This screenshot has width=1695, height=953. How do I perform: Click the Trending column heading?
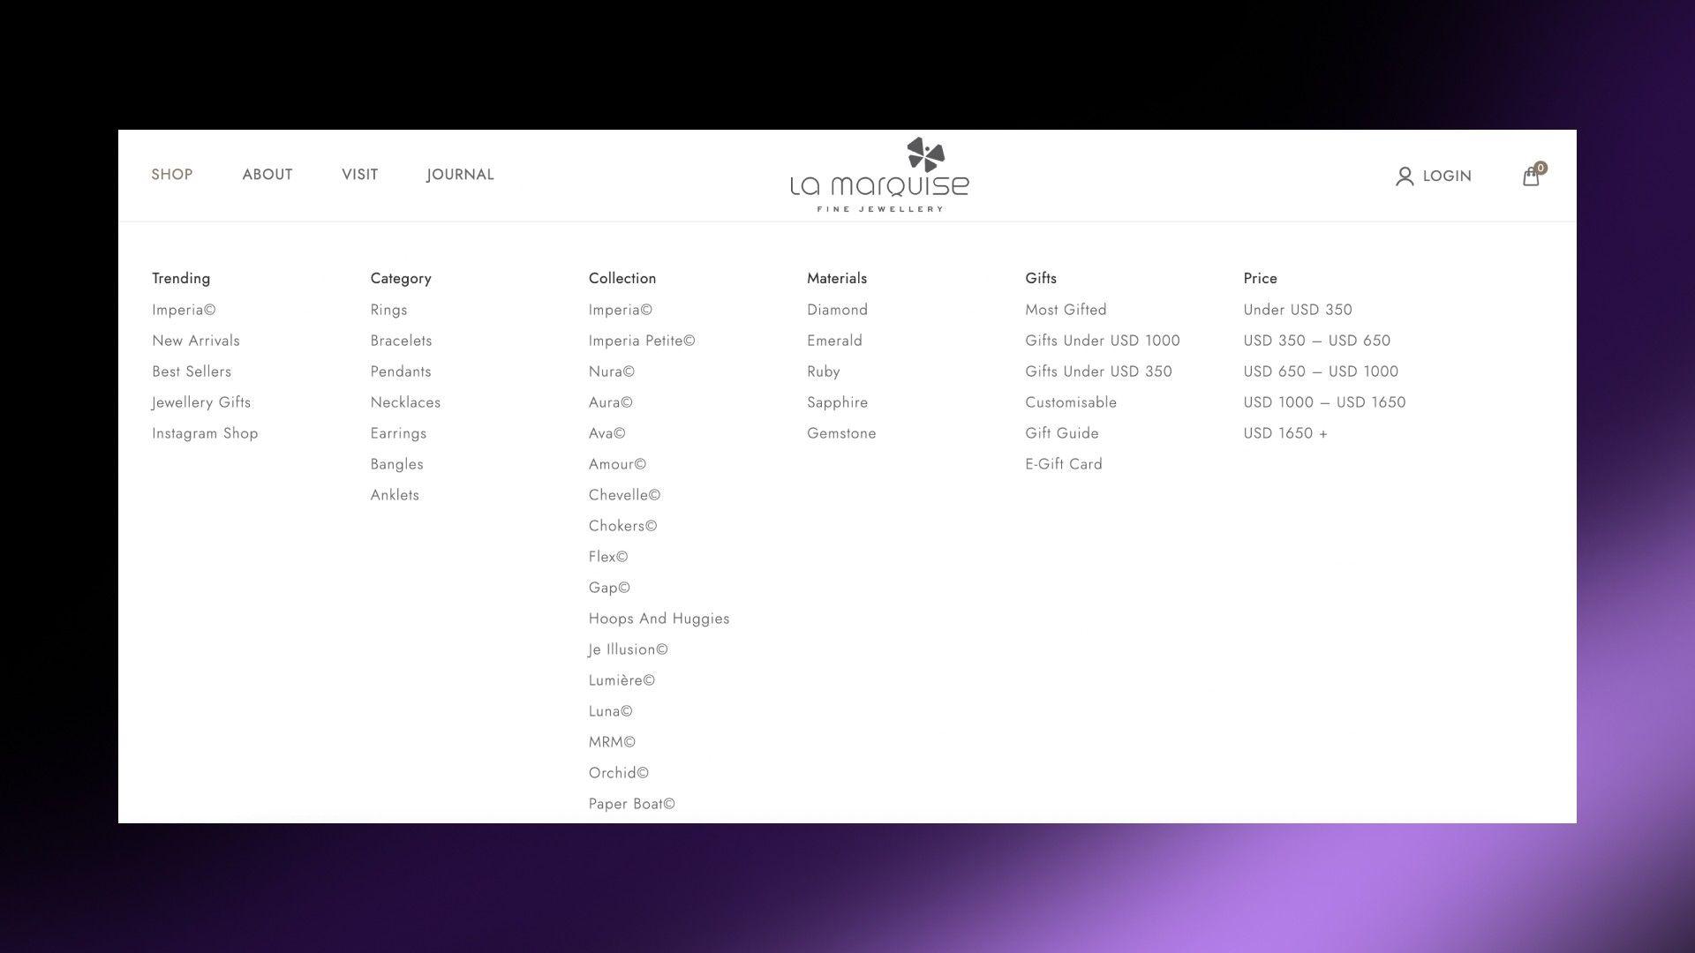click(181, 279)
